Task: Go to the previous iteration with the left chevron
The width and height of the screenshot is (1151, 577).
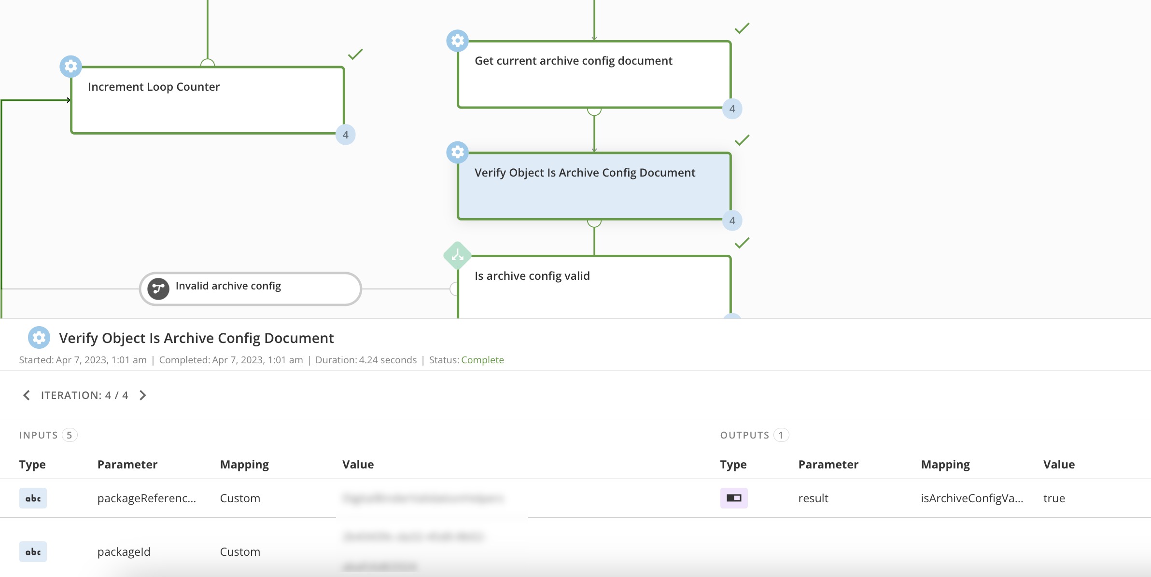Action: 27,395
